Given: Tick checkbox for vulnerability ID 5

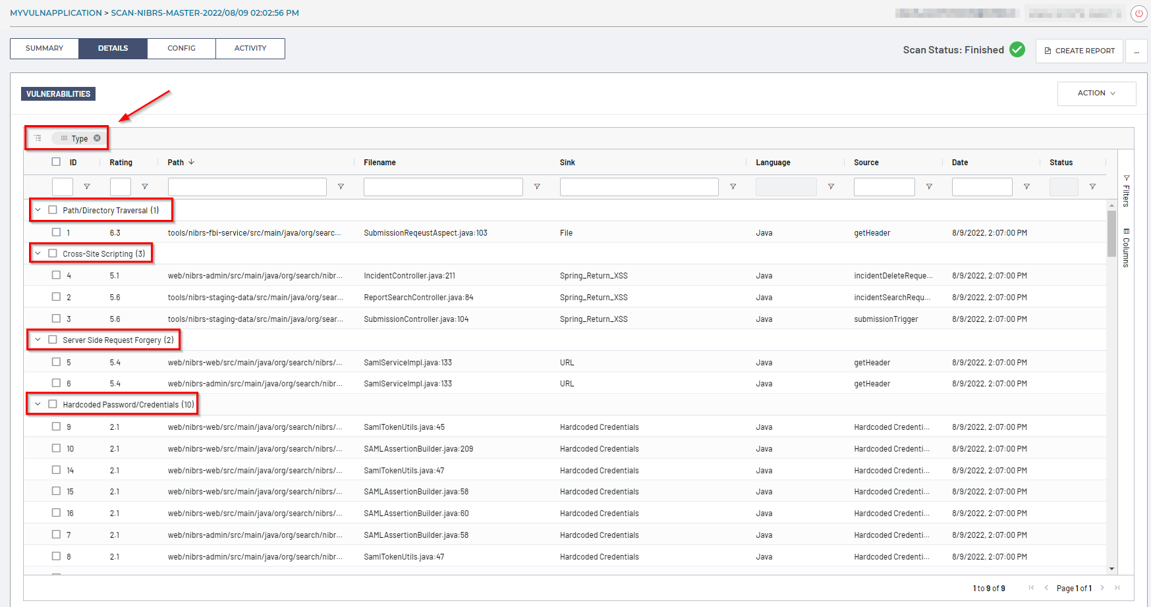Looking at the screenshot, I should tap(56, 362).
